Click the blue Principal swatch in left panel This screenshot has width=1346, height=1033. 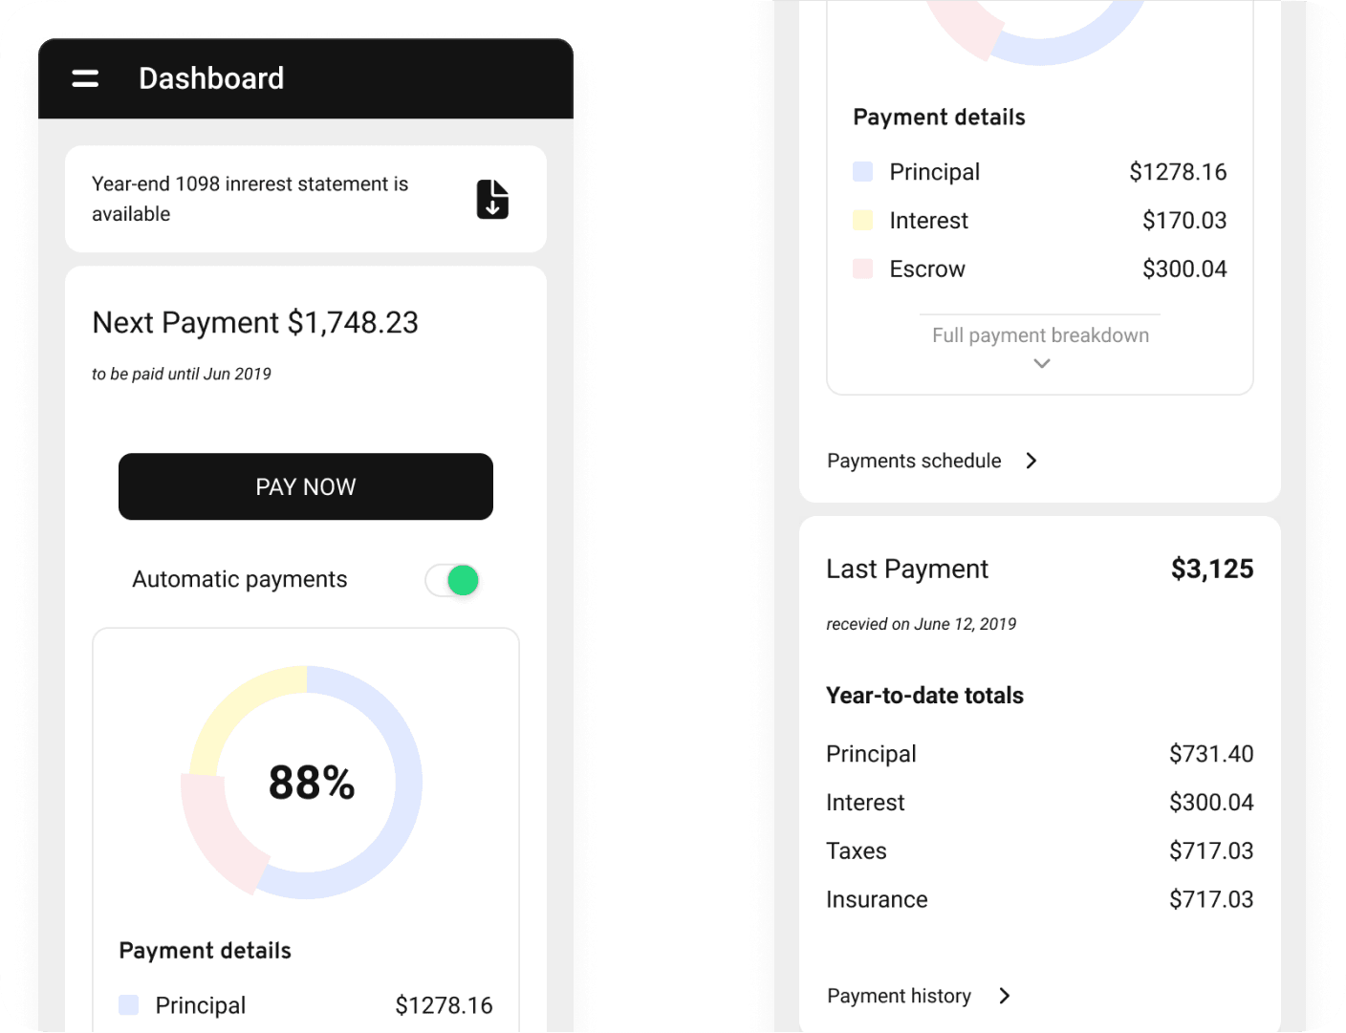128,1004
